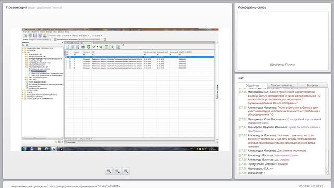Select the highlighted Похозяйственная книга tree item
The width and height of the screenshot is (334, 188).
39,72
